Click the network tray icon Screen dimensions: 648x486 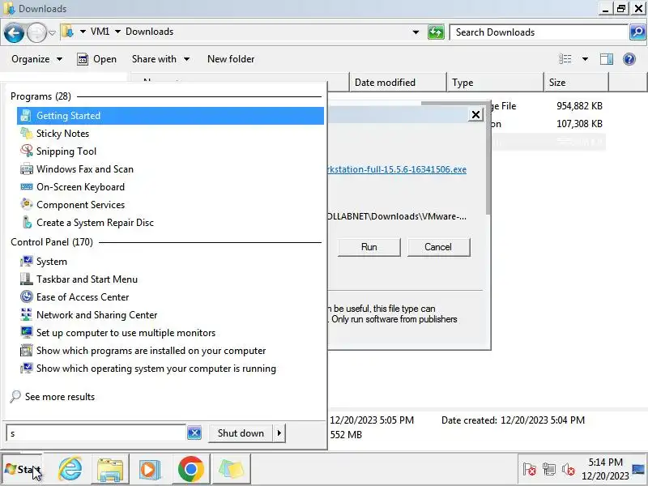coord(549,470)
